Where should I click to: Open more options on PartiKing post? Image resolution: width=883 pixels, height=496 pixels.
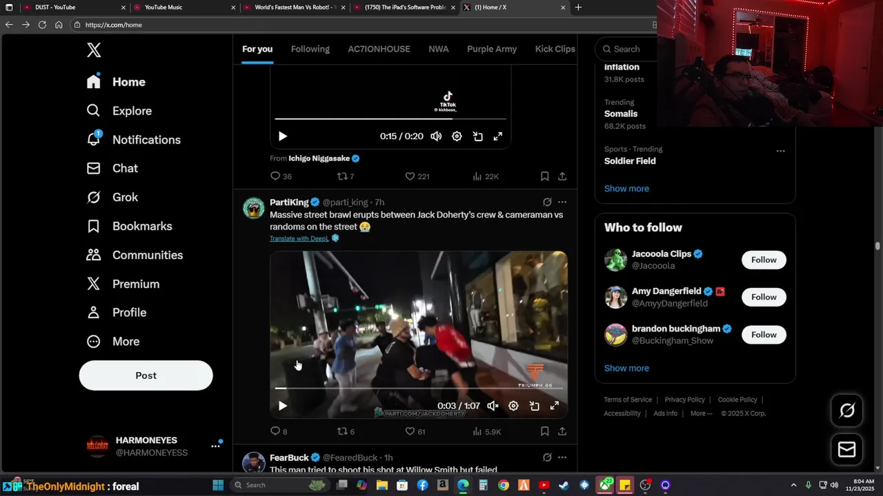pyautogui.click(x=562, y=202)
